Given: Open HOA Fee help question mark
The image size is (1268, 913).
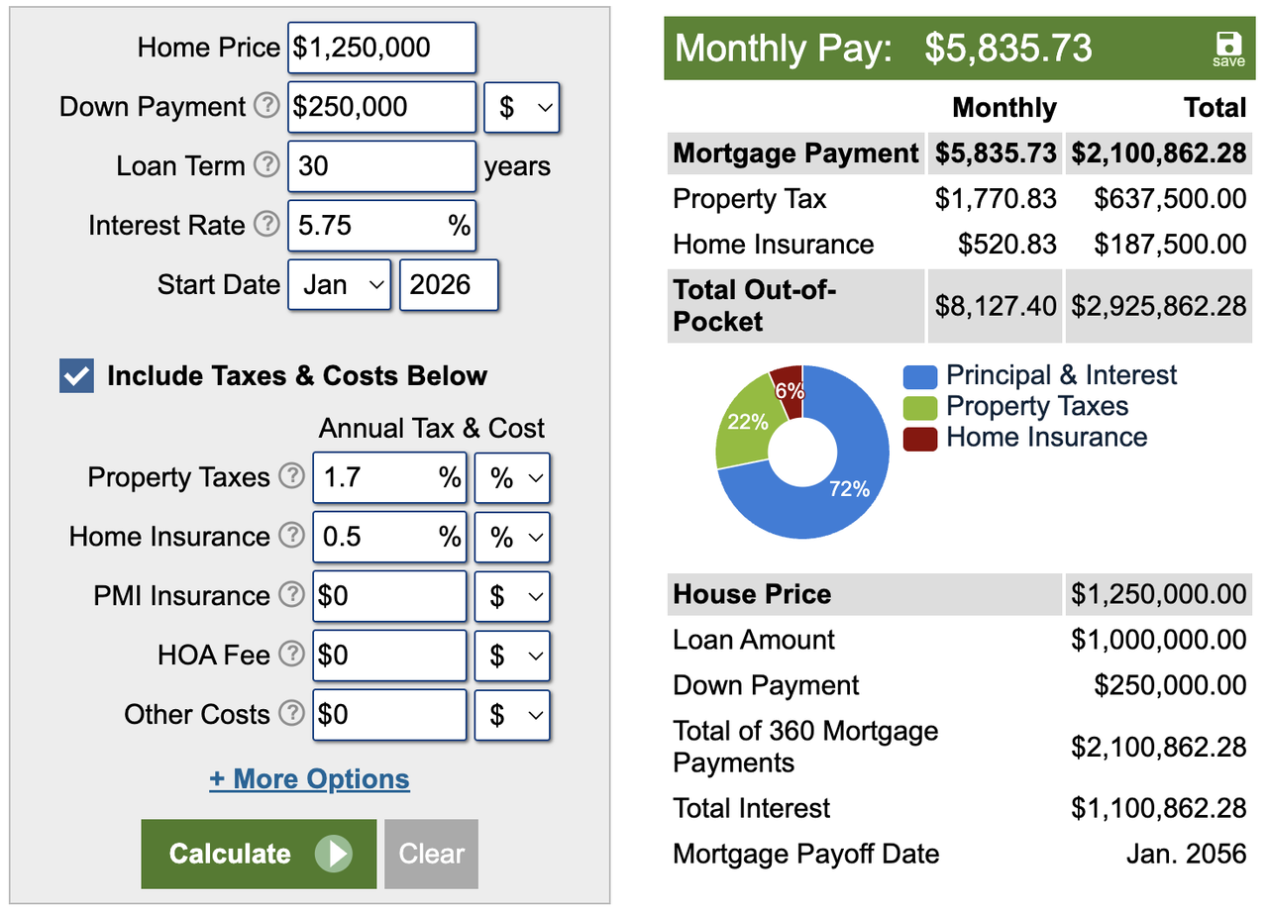Looking at the screenshot, I should [x=291, y=654].
